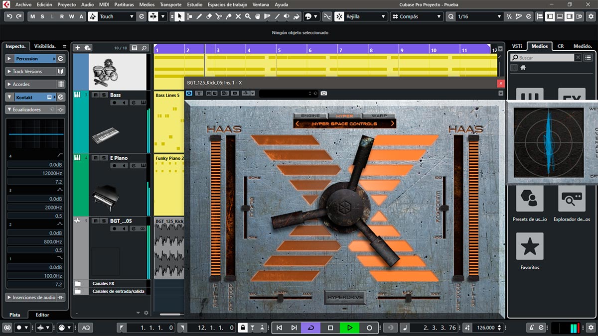Select the Glue tool
The width and height of the screenshot is (598, 336).
click(229, 16)
